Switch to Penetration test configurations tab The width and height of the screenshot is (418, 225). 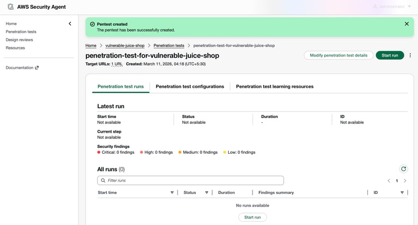click(190, 86)
